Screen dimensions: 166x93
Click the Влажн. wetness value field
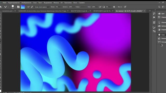[x=58, y=7]
